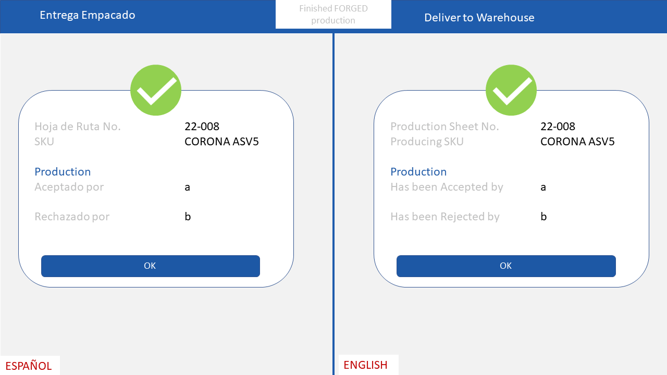Click the Has been Rejected by label
The width and height of the screenshot is (667, 375).
(445, 217)
